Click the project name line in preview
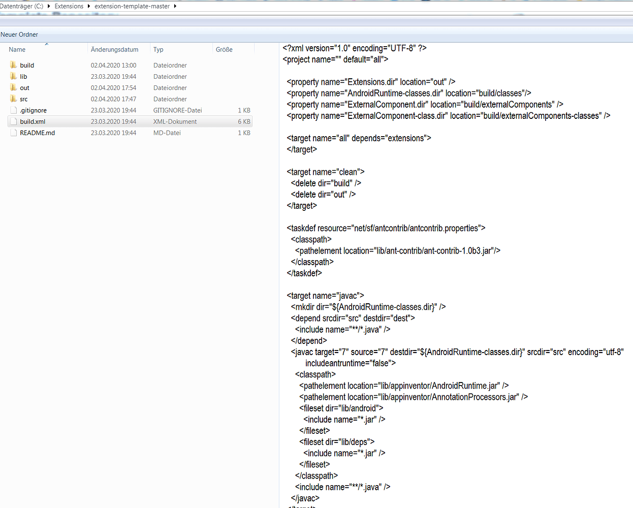The width and height of the screenshot is (633, 508). pyautogui.click(x=335, y=59)
